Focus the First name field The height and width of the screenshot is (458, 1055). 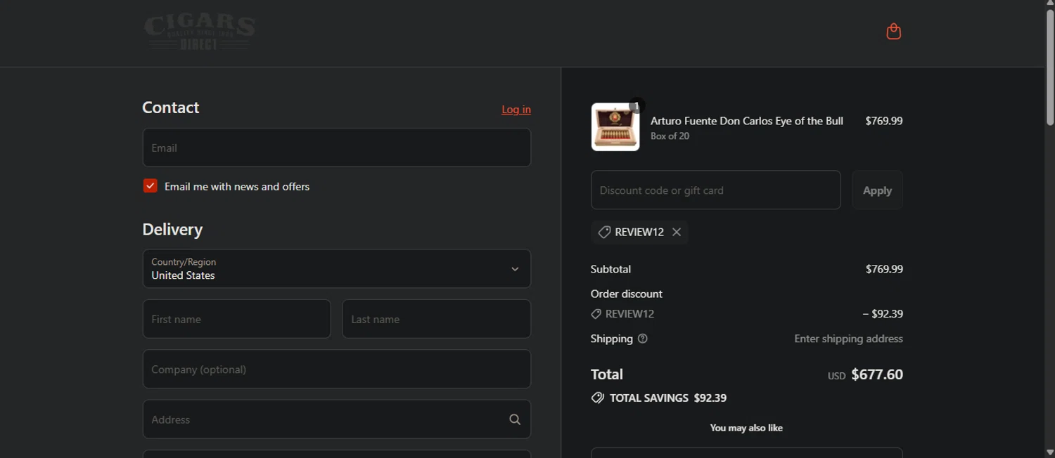[237, 319]
